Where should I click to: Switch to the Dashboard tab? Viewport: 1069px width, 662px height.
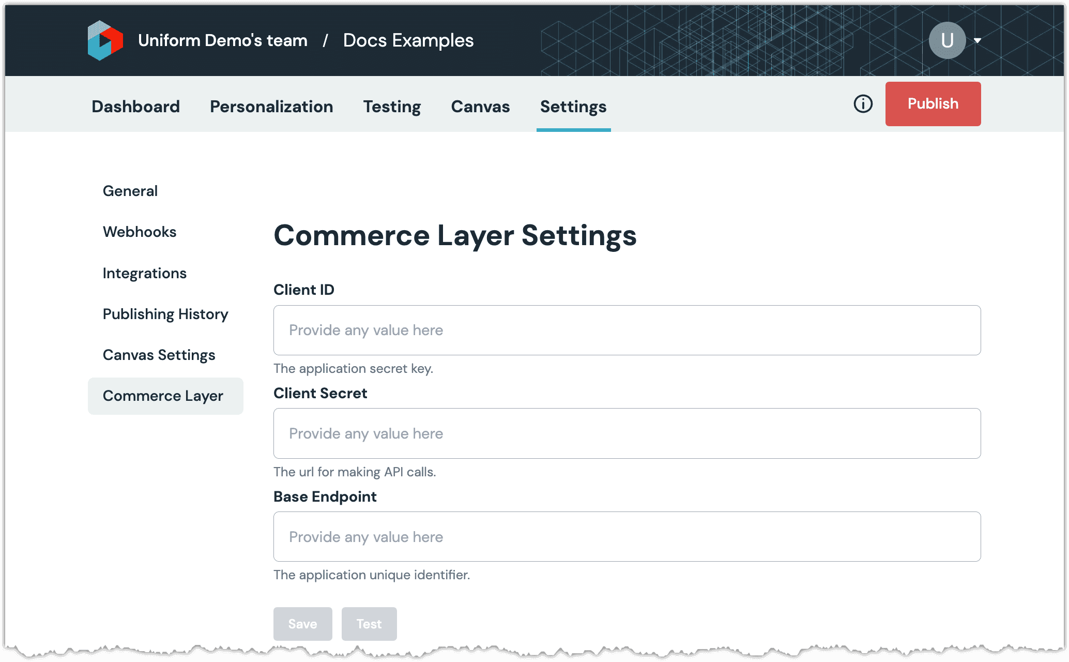136,107
